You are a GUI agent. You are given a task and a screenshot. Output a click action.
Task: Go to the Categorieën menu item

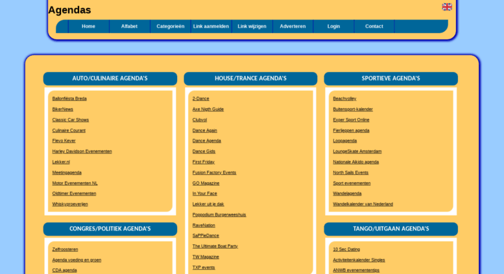pos(171,27)
